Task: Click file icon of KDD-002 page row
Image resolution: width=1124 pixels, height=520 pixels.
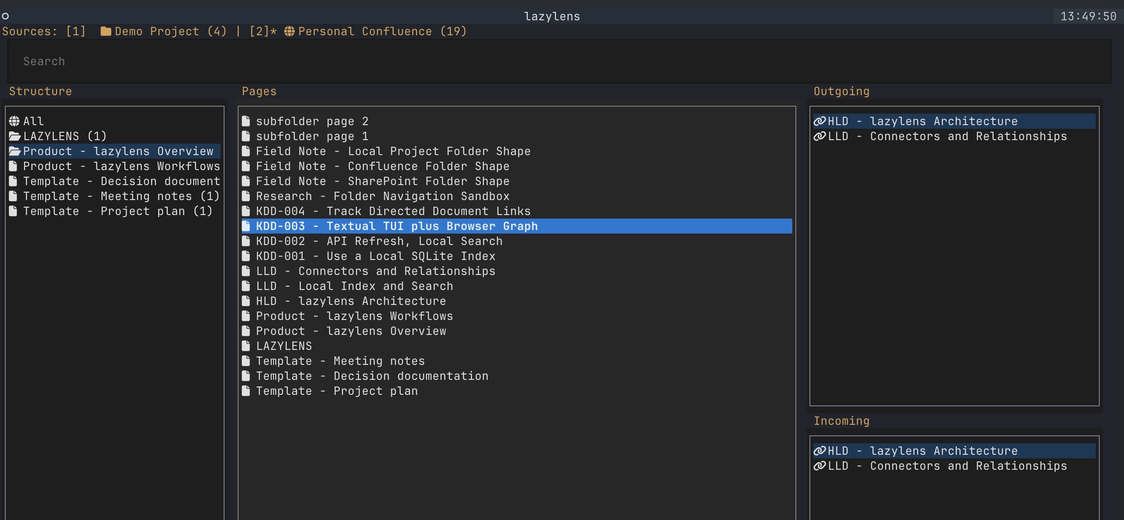Action: coord(246,241)
